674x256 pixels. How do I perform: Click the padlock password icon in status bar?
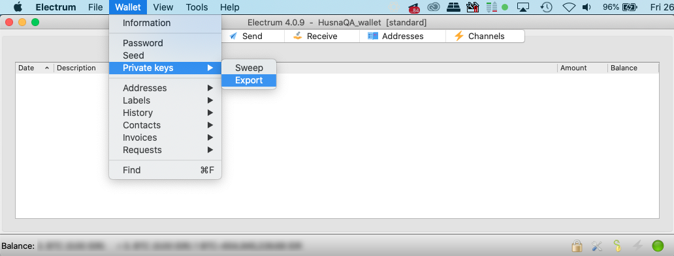point(577,246)
